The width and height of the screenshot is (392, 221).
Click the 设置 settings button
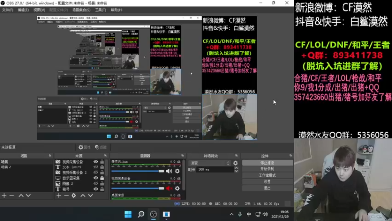[267, 181]
